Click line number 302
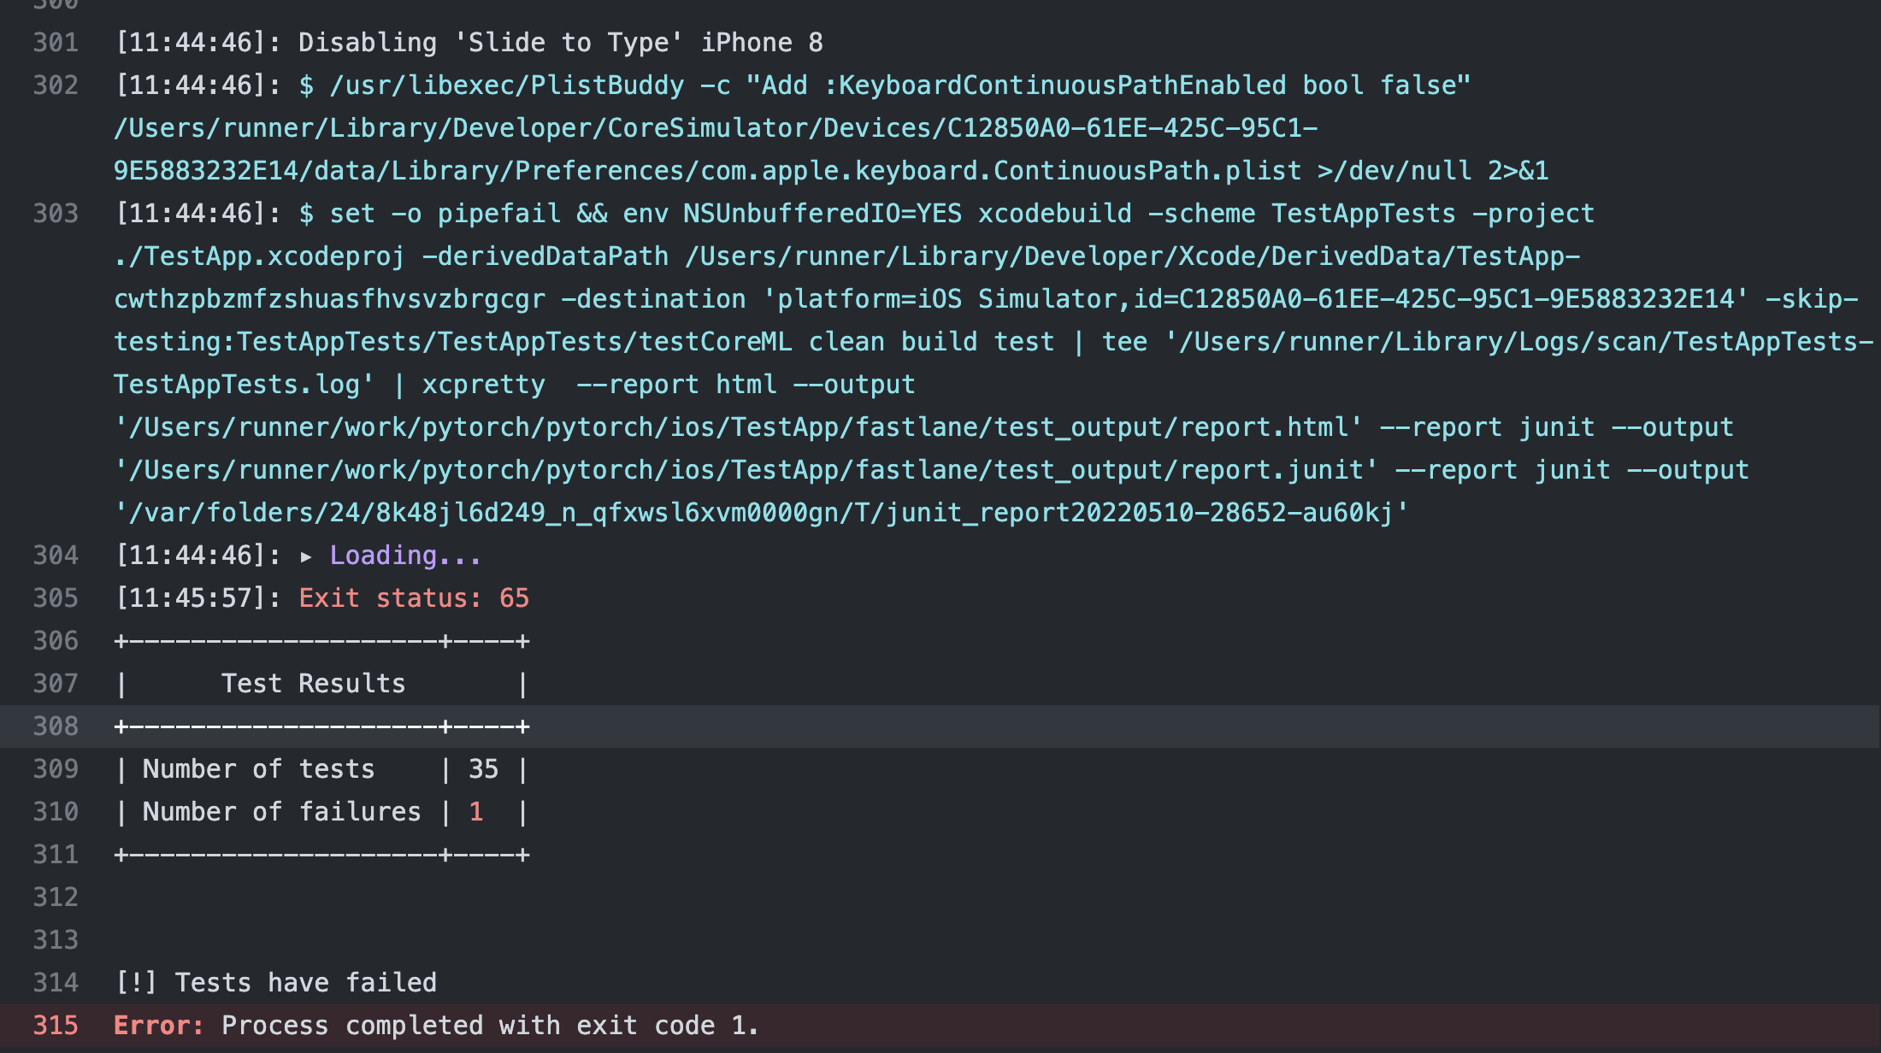 click(x=56, y=85)
